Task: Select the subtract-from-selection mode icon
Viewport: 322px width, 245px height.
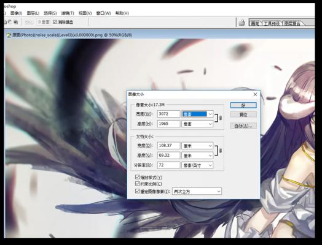Action: tap(10, 21)
